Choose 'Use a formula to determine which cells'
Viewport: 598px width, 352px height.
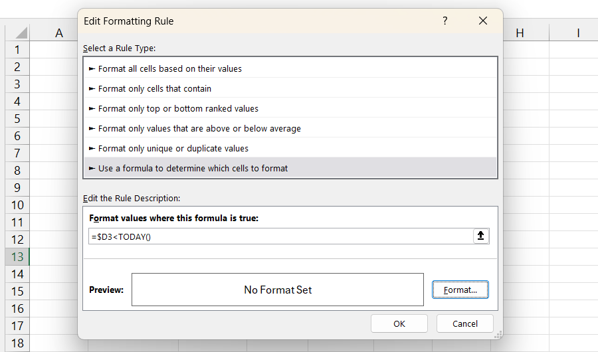[x=193, y=168]
